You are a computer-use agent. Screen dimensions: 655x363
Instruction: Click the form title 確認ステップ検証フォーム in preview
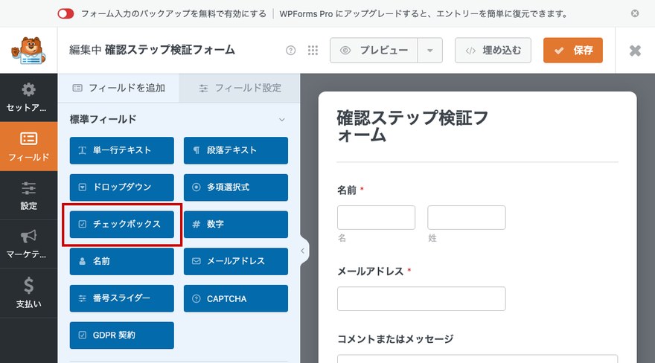click(412, 126)
